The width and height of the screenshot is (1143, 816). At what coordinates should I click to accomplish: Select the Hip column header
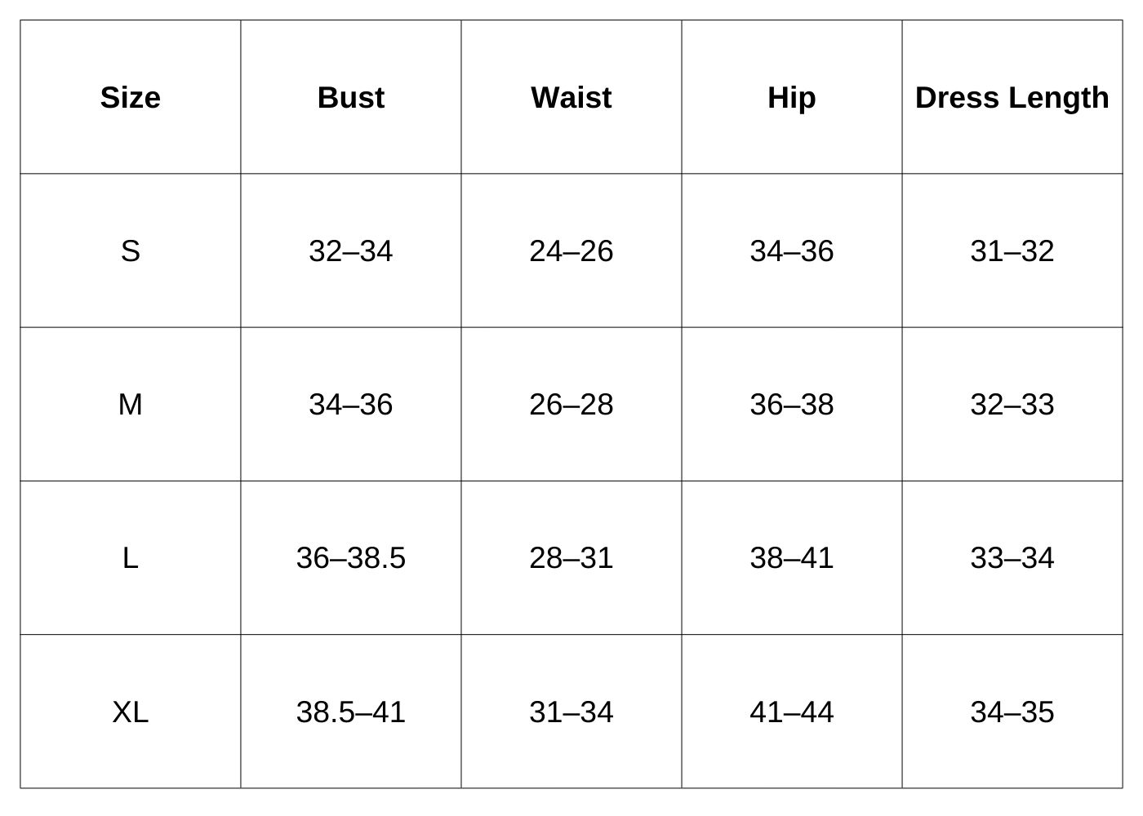click(792, 98)
